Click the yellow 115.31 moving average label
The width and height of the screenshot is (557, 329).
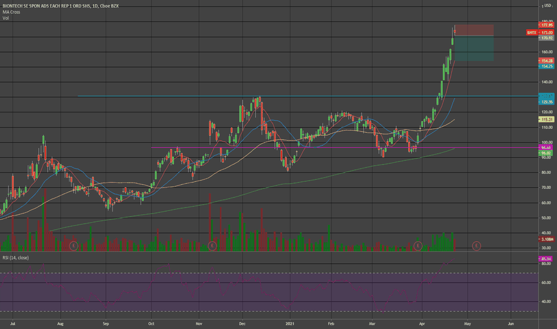[x=546, y=120]
